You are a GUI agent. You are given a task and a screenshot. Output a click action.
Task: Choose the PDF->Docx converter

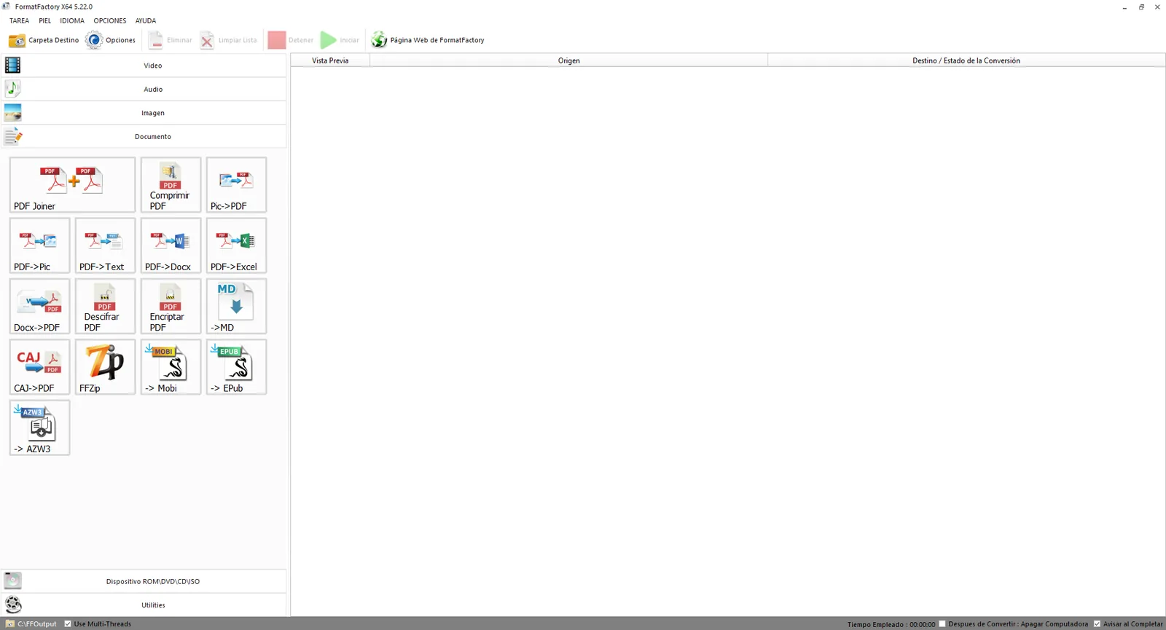[171, 245]
